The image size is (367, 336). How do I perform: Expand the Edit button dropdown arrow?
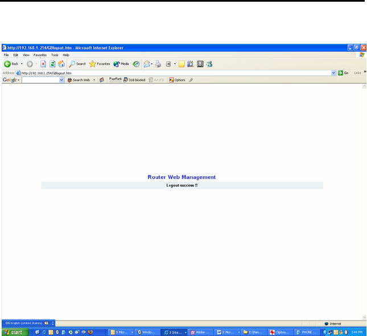175,64
